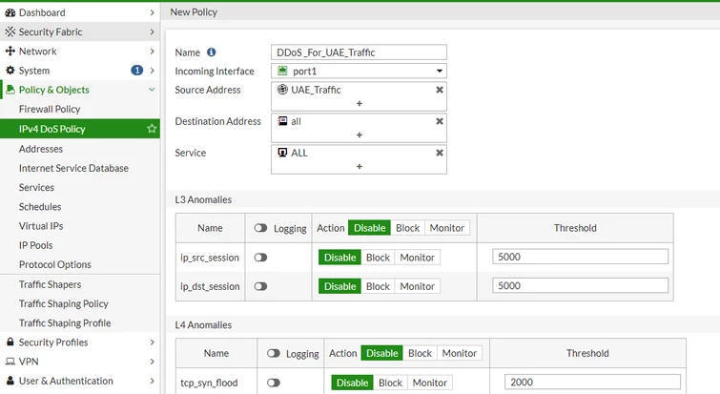Expand the System menu chevron

152,71
